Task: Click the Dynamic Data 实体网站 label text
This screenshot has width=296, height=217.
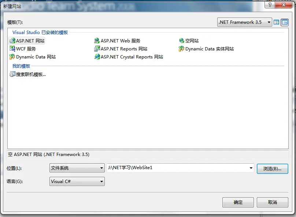Action: [209, 49]
